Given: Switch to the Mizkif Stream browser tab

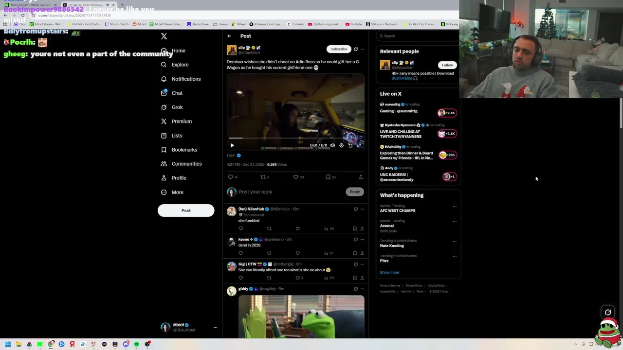Looking at the screenshot, I should 30,5.
